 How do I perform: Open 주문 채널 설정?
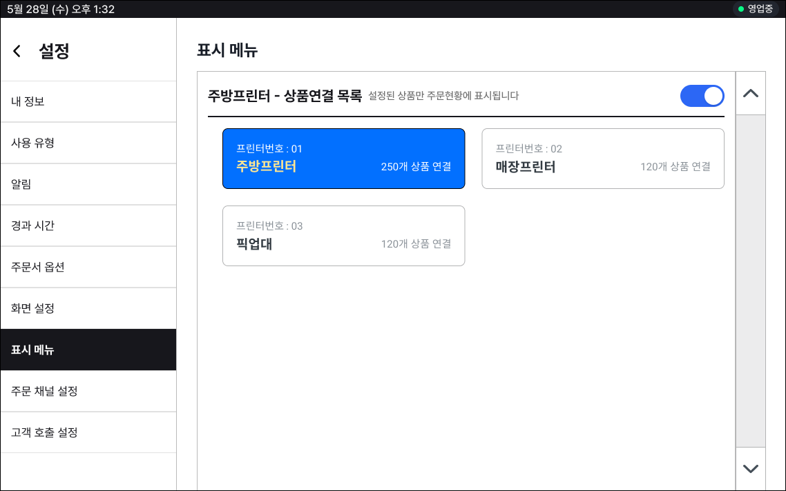(88, 391)
